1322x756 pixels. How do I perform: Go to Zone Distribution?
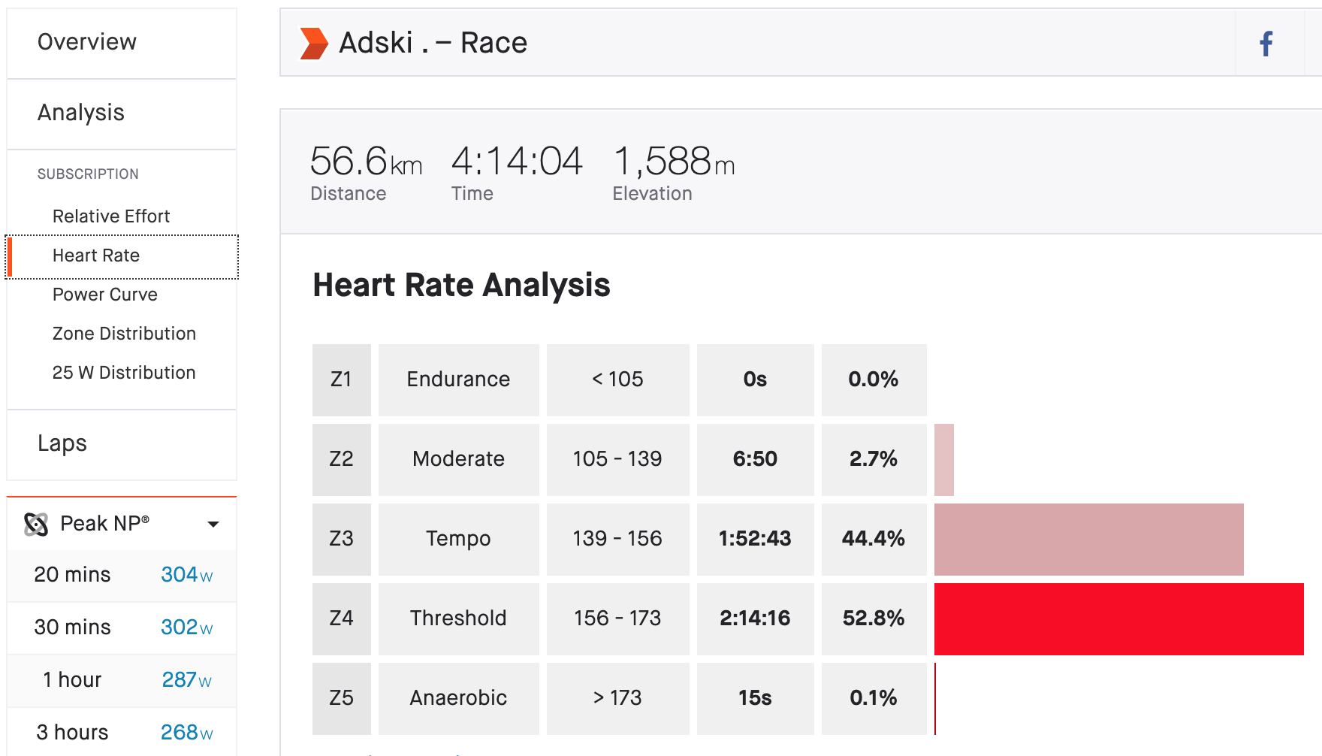point(124,334)
